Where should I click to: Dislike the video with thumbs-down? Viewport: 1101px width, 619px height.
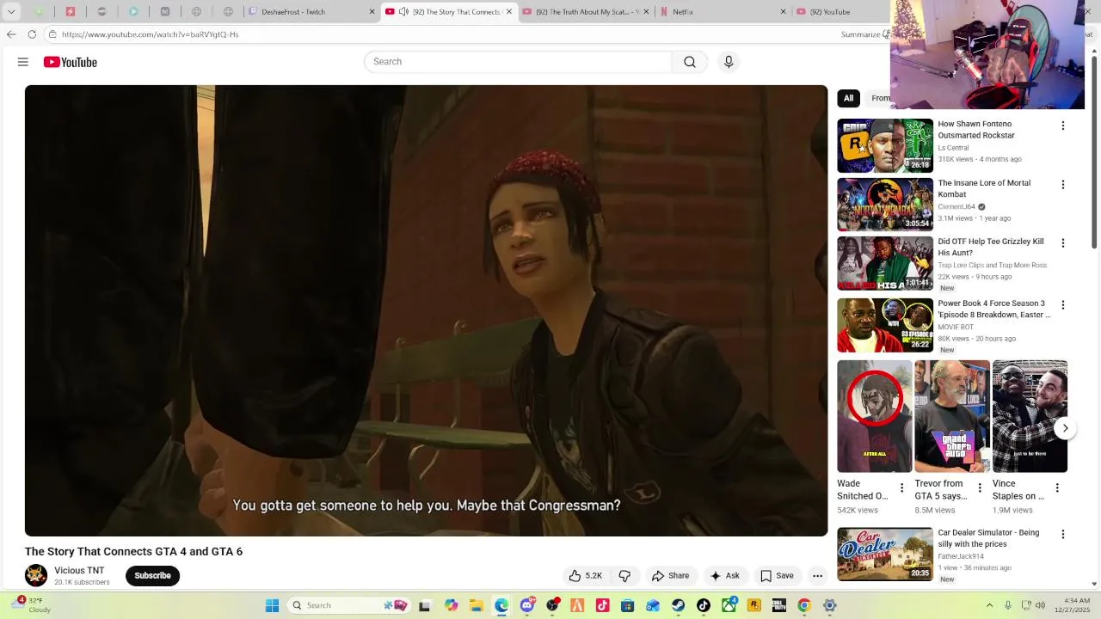625,576
